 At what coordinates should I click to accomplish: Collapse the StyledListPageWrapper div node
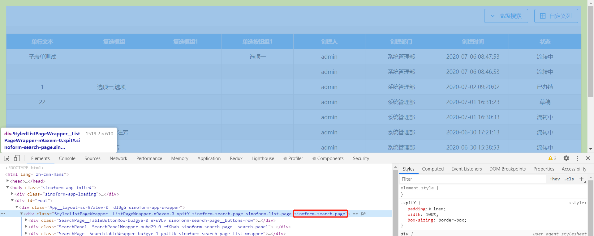pos(21,213)
